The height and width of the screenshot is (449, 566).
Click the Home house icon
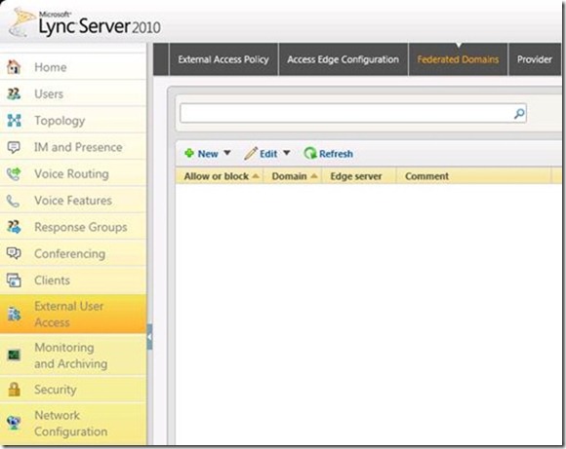(14, 67)
